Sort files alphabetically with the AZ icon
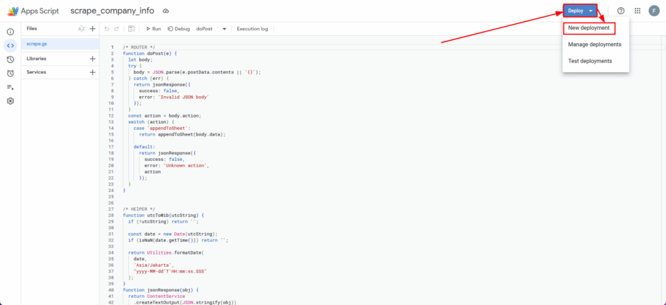This screenshot has height=305, width=666. 81,29
